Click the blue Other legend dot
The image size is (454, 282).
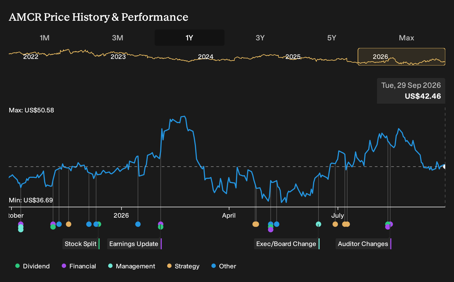(x=214, y=266)
